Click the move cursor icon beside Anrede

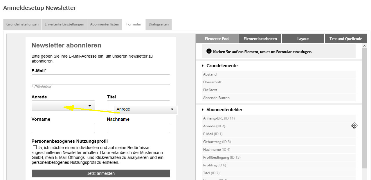tap(354, 126)
